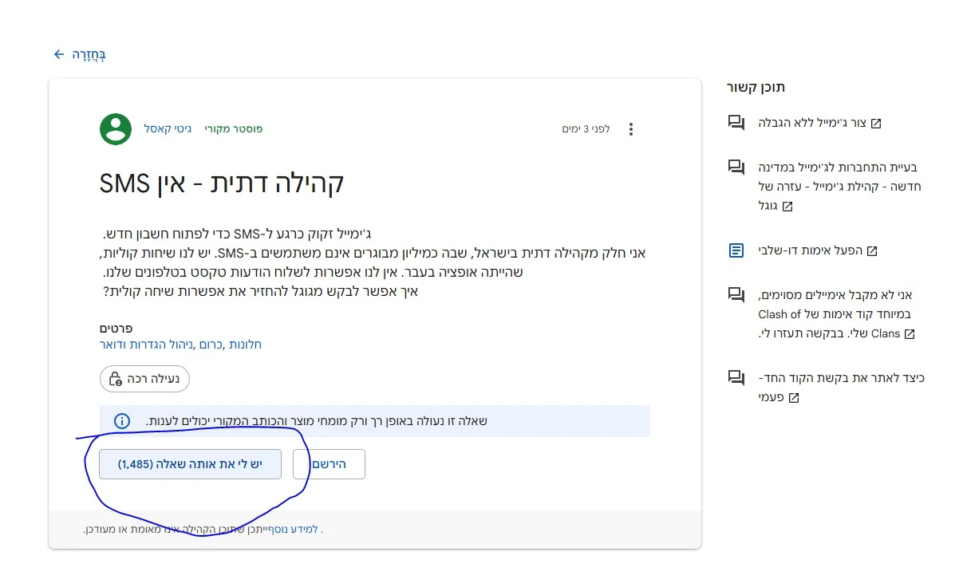
Task: Click the blue info icon in locked banner
Action: coord(121,421)
